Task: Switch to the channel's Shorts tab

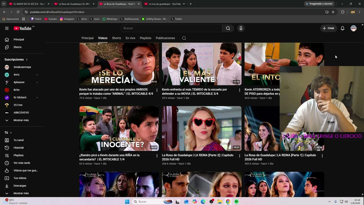Action: (117, 38)
